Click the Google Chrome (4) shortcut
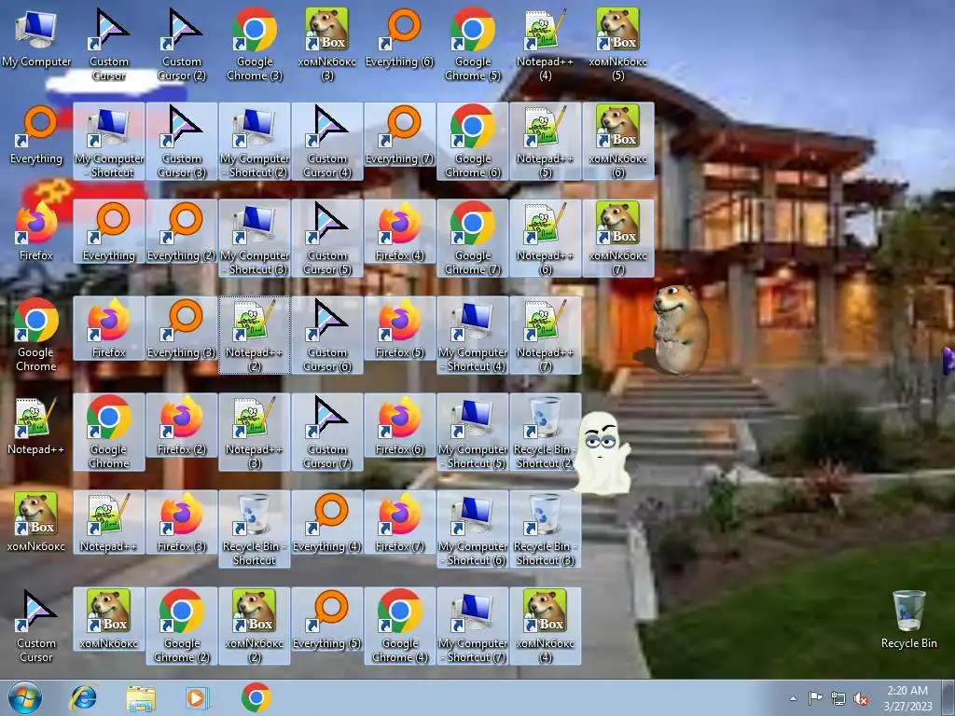 click(399, 626)
